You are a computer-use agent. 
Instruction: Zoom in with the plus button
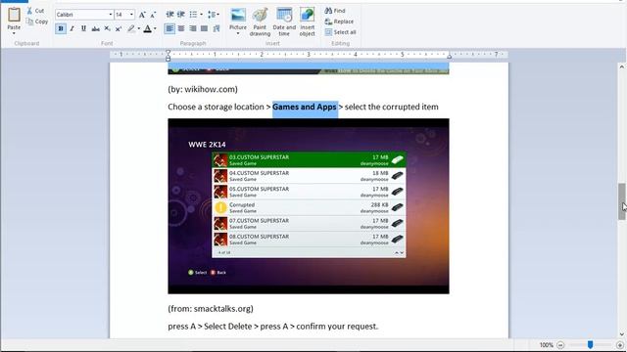(x=620, y=345)
